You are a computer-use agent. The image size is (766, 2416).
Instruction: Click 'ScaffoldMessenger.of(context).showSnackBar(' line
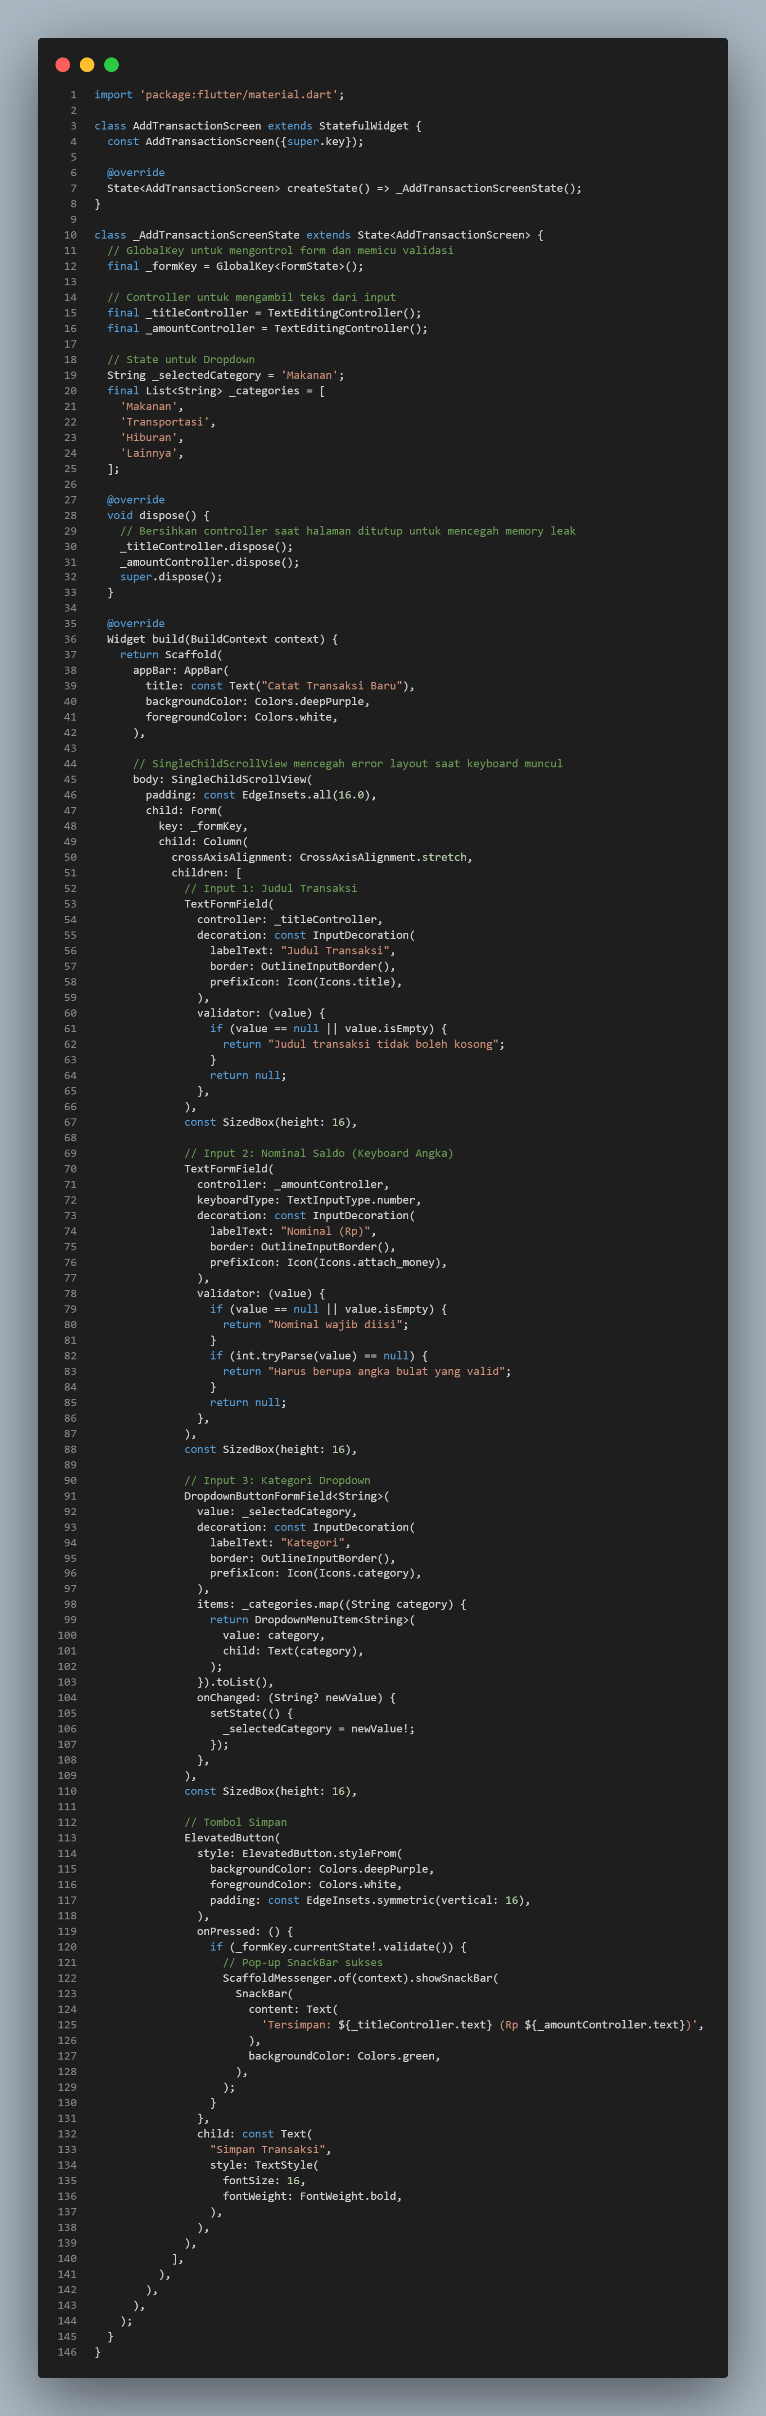tap(361, 1978)
